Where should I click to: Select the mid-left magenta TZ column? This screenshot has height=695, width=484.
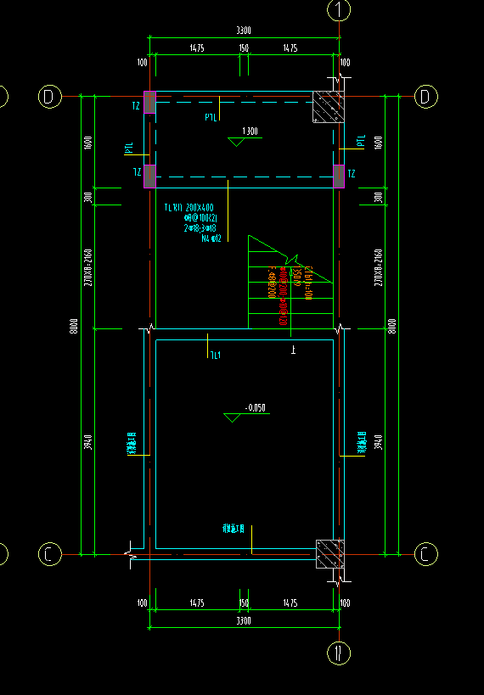(x=149, y=177)
